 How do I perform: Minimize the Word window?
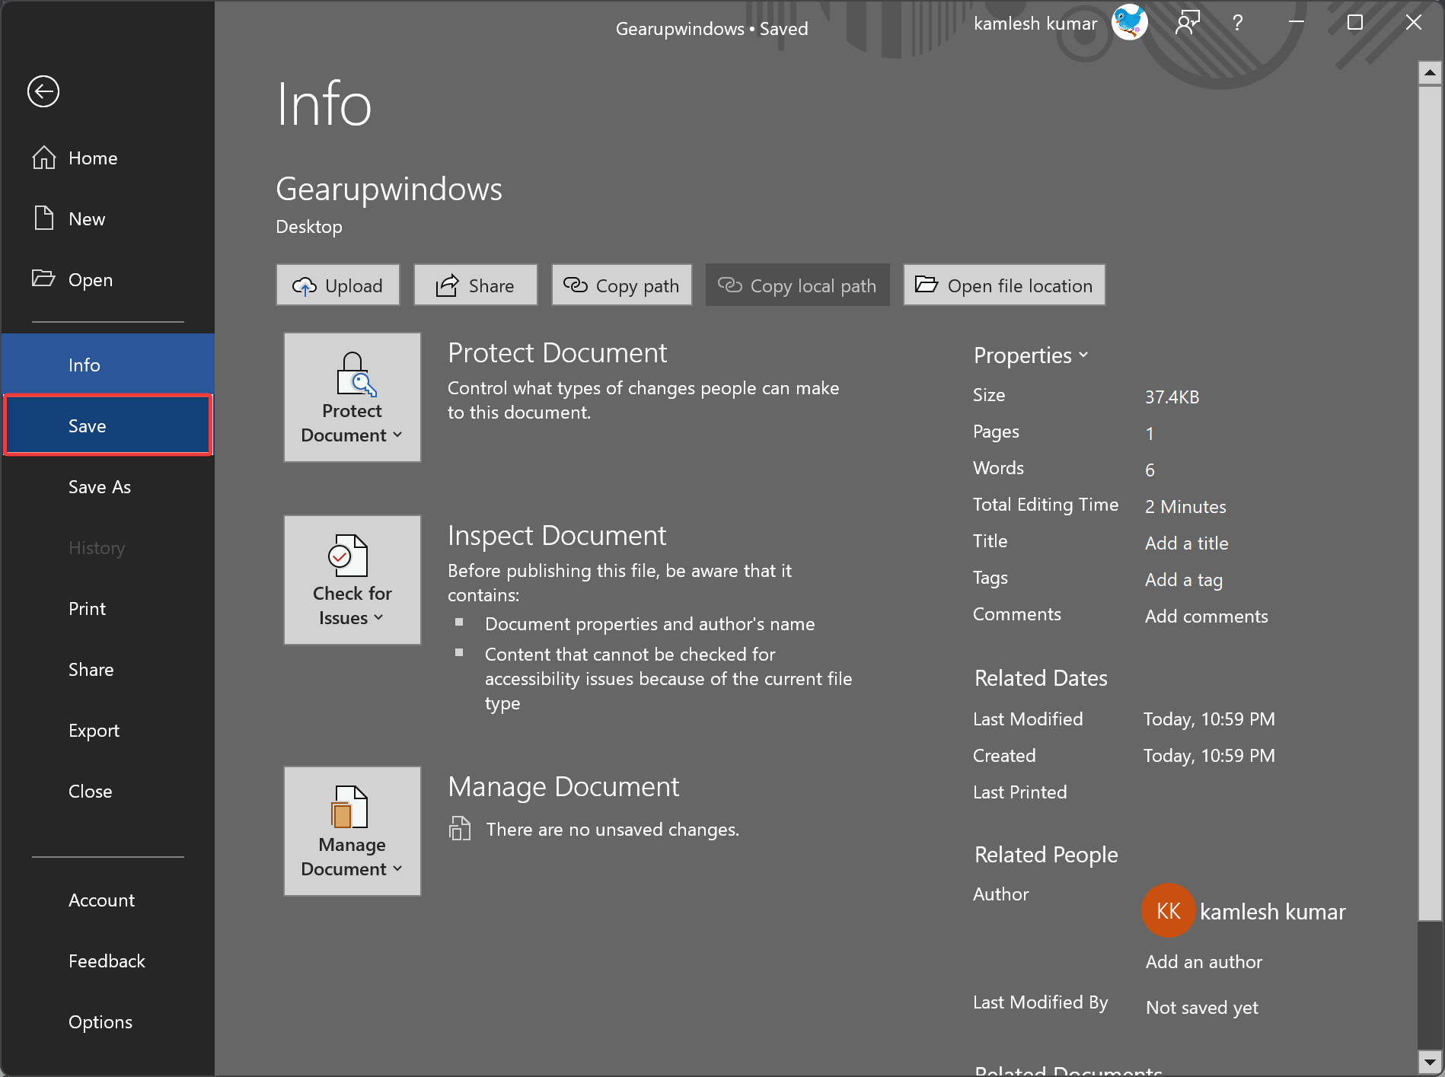point(1297,23)
